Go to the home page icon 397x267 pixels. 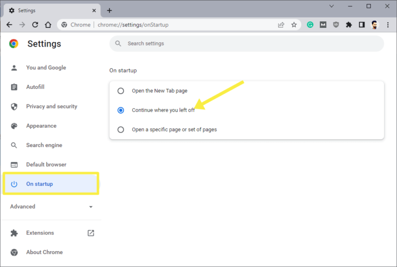click(x=48, y=24)
